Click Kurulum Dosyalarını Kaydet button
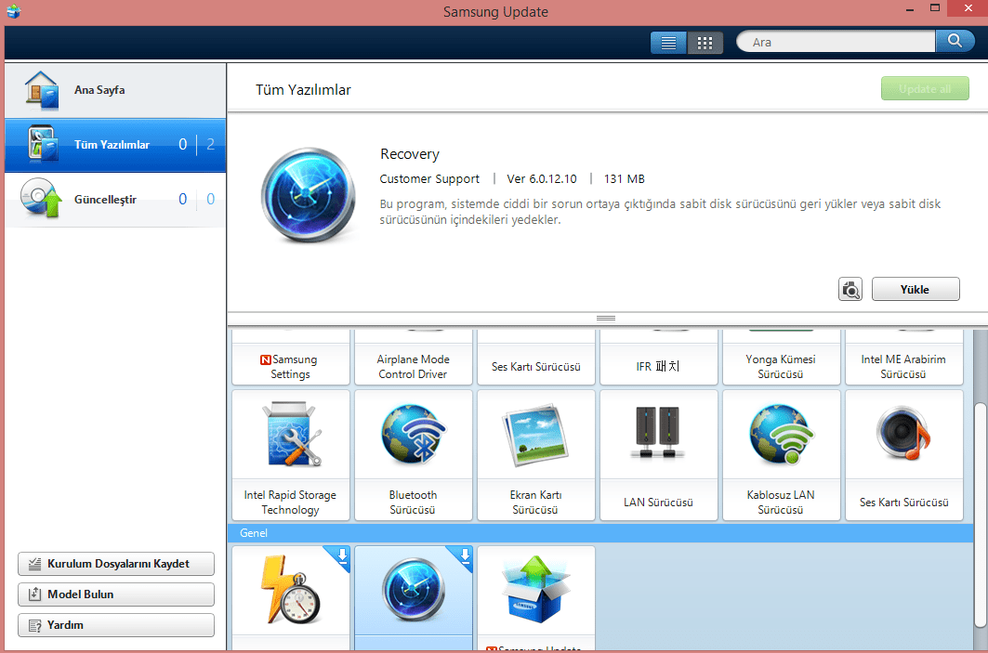The image size is (988, 653). point(116,564)
